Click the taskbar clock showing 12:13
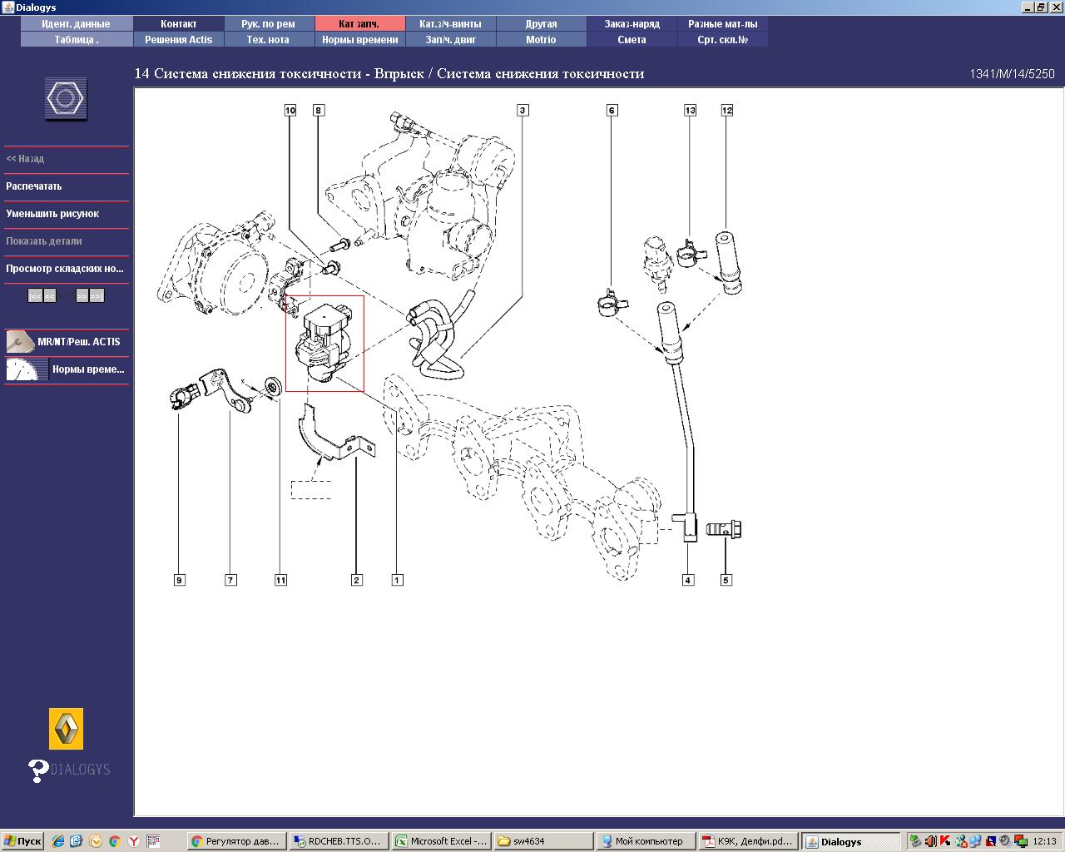 (1044, 841)
